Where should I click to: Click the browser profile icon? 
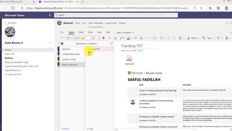pyautogui.click(x=226, y=8)
